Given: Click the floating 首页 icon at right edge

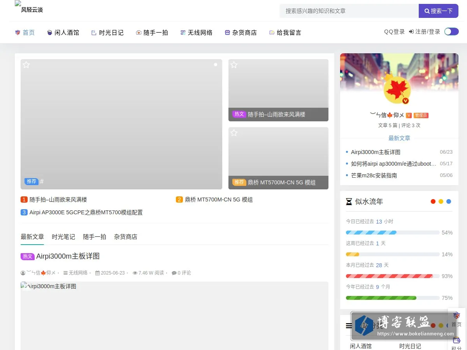Looking at the screenshot, I should point(456,315).
